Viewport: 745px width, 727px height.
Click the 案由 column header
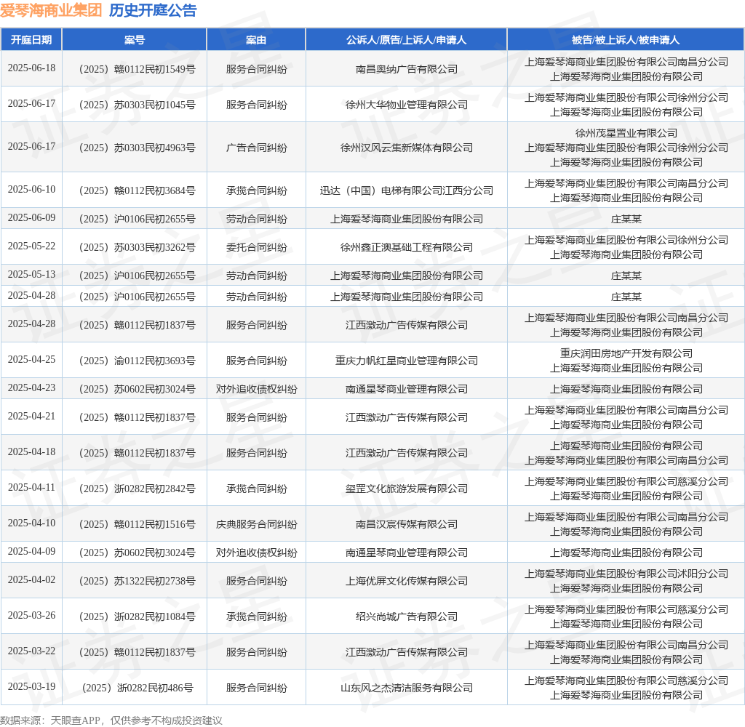click(256, 40)
